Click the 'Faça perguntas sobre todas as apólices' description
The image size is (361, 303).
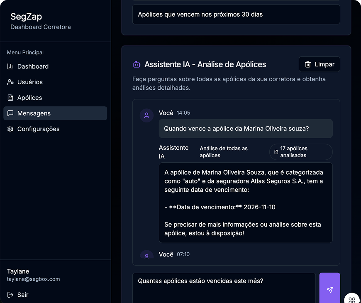[x=229, y=83]
